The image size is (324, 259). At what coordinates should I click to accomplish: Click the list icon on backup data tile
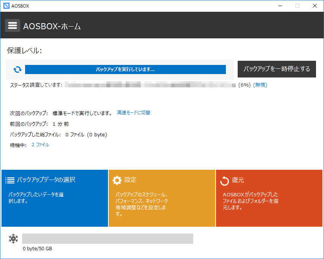pos(10,180)
